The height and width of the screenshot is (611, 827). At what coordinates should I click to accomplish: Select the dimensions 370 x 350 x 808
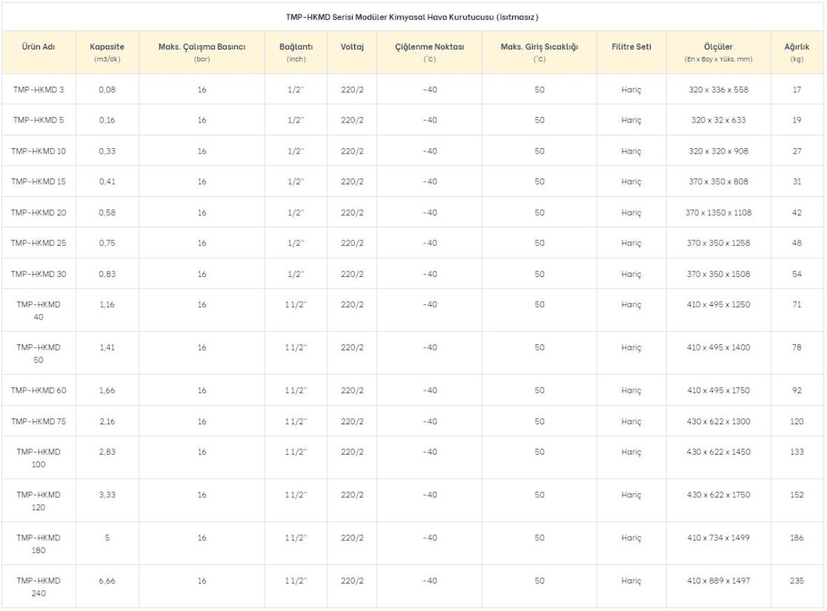(x=719, y=182)
